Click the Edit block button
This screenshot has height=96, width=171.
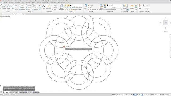[x=90, y=7]
